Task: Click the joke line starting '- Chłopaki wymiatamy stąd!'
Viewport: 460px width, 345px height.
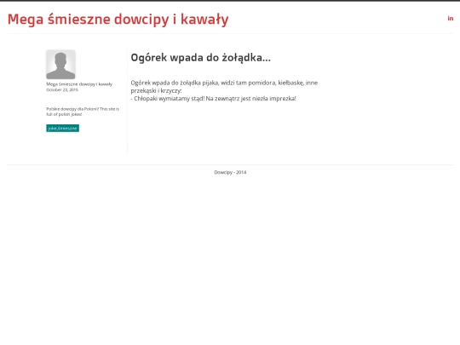Action: pyautogui.click(x=214, y=99)
